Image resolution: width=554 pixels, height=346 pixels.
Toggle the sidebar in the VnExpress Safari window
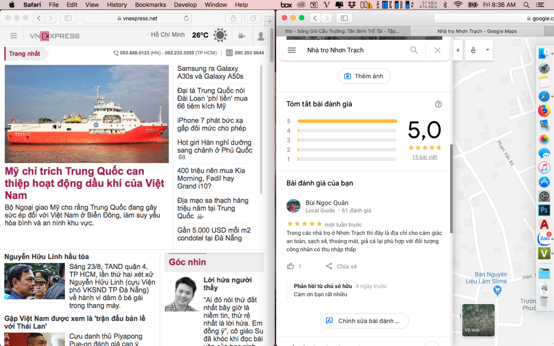pos(68,18)
